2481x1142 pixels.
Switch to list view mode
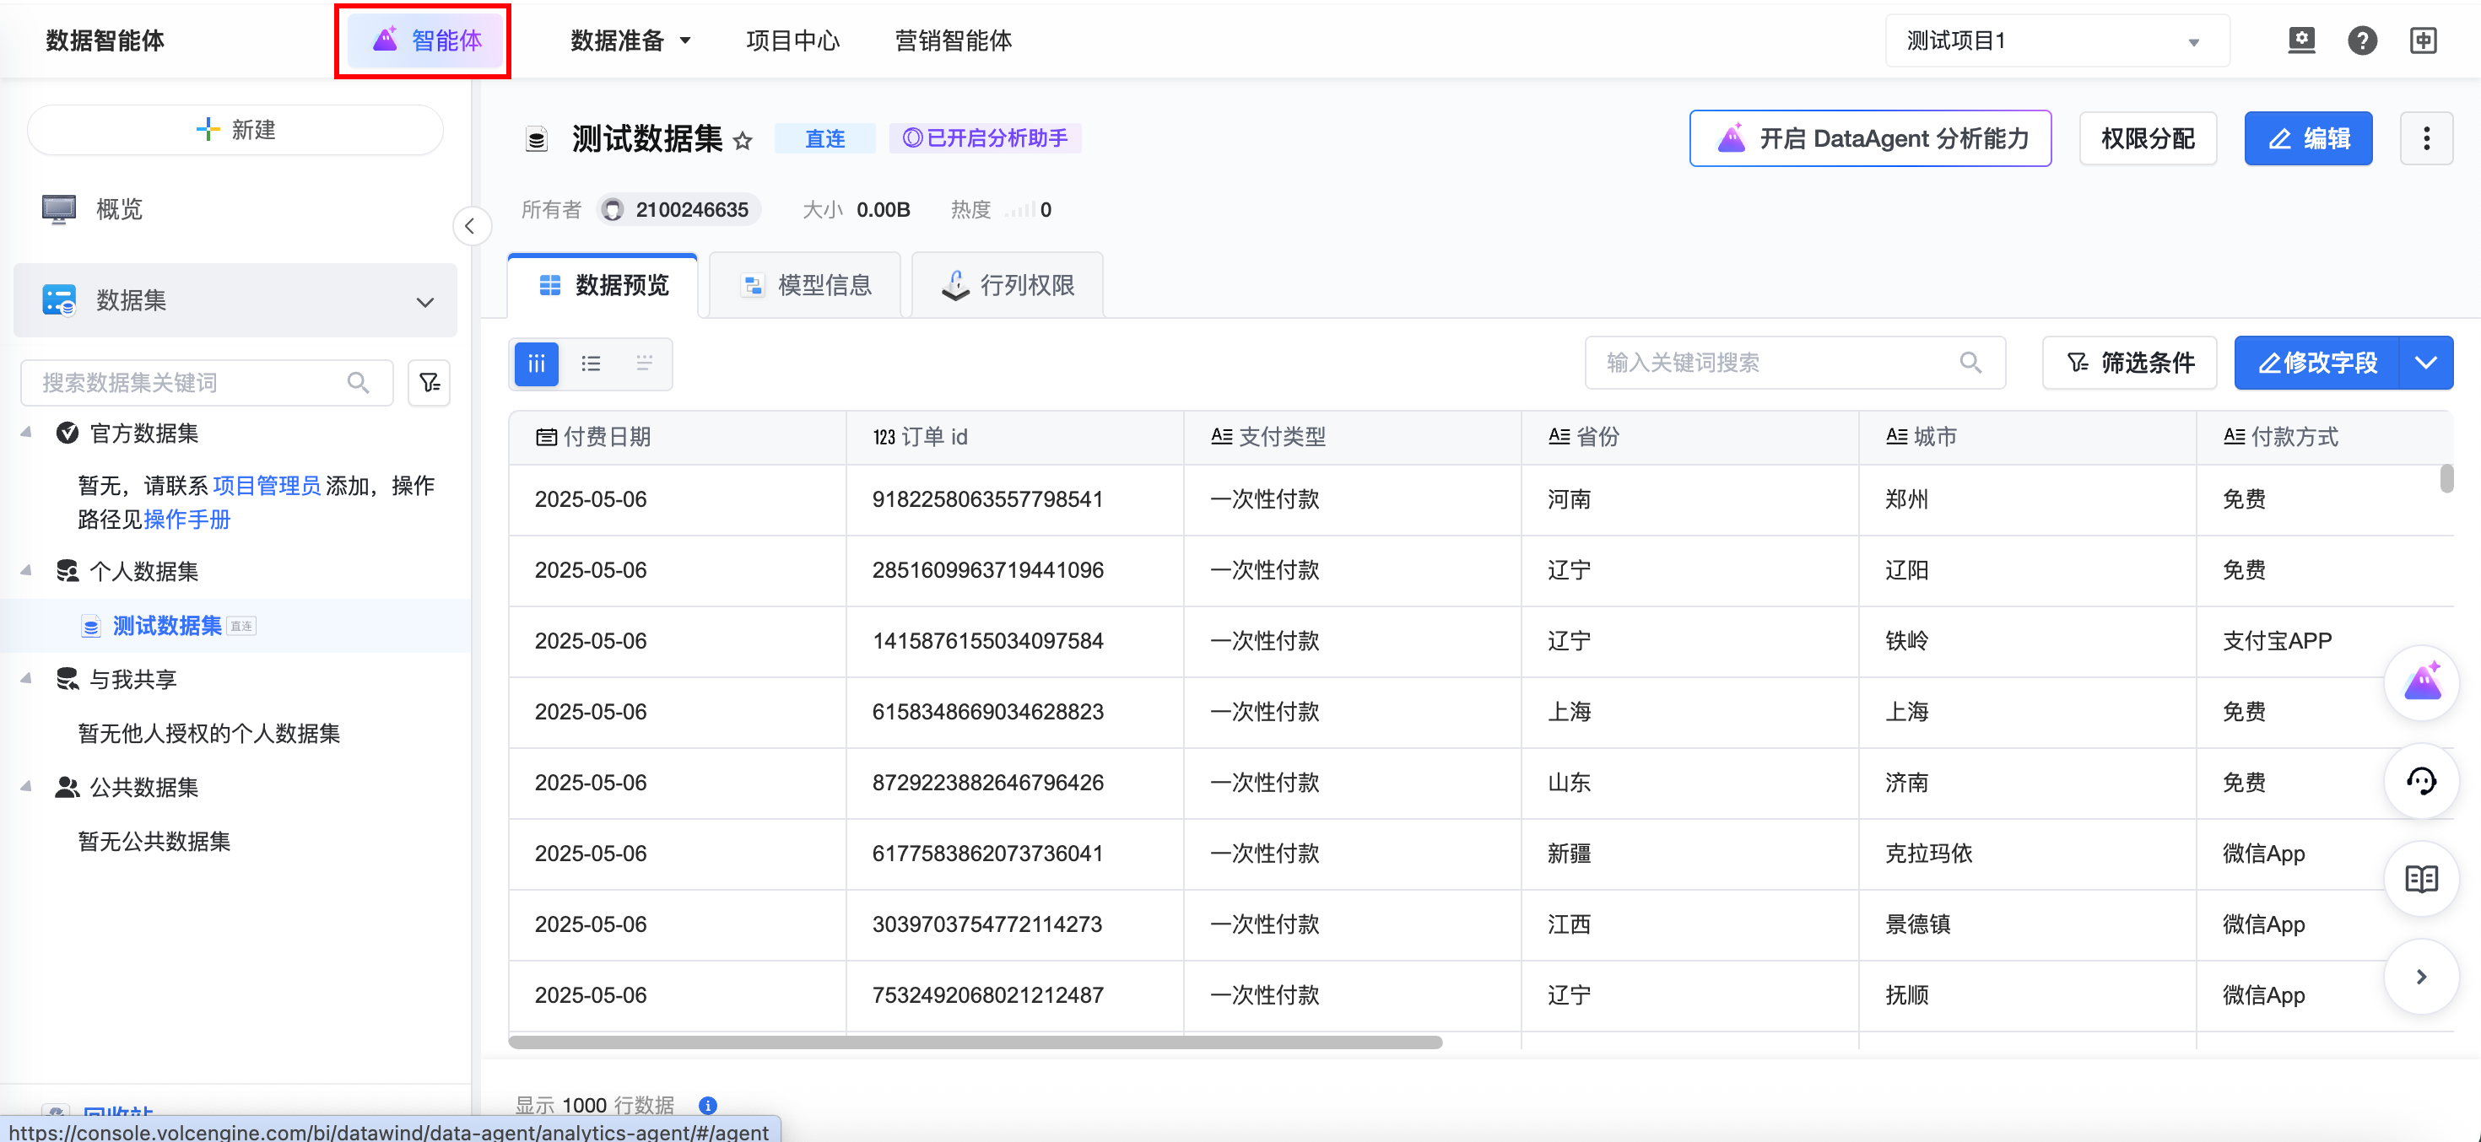[x=591, y=363]
